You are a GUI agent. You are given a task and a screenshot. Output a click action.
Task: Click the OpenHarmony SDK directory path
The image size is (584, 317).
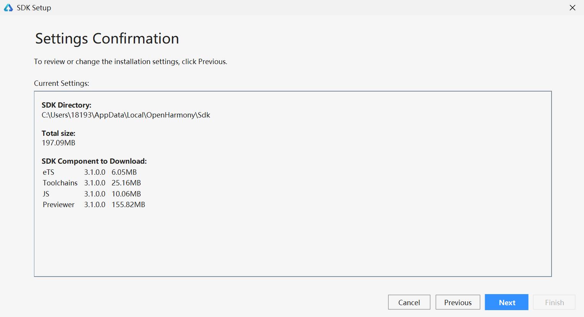126,115
